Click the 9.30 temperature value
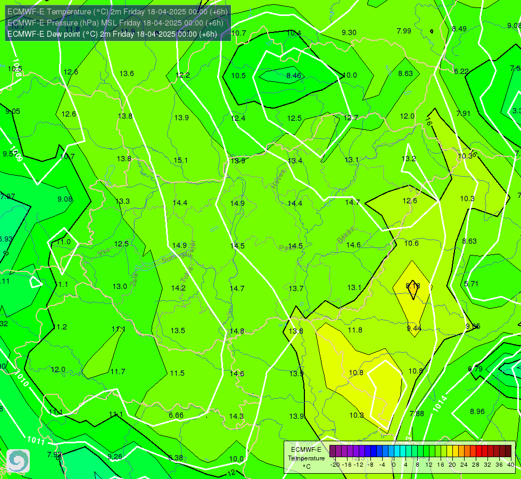Image resolution: width=521 pixels, height=479 pixels. pos(349,32)
